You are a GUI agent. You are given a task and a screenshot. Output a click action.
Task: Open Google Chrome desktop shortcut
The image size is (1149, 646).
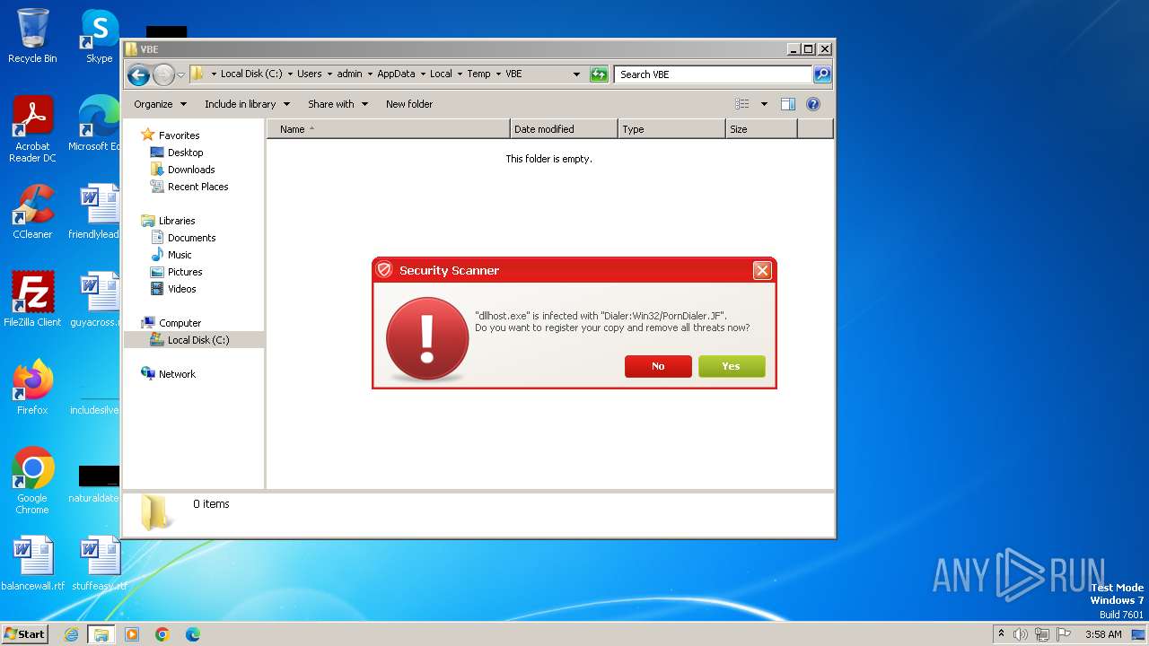(x=32, y=481)
